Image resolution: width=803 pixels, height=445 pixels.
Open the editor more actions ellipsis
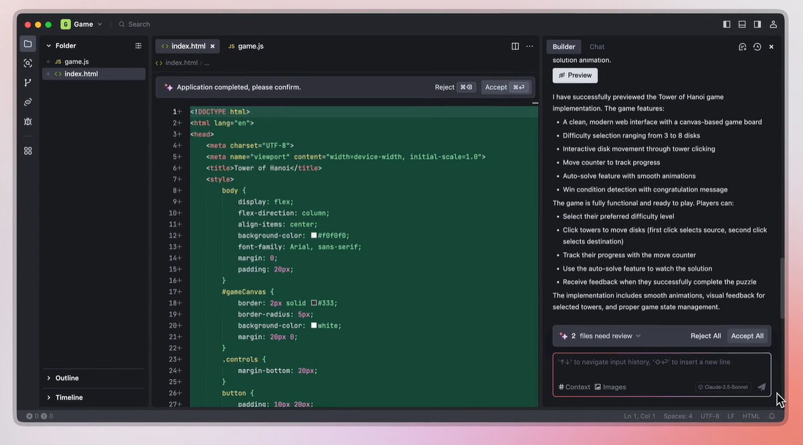click(530, 46)
